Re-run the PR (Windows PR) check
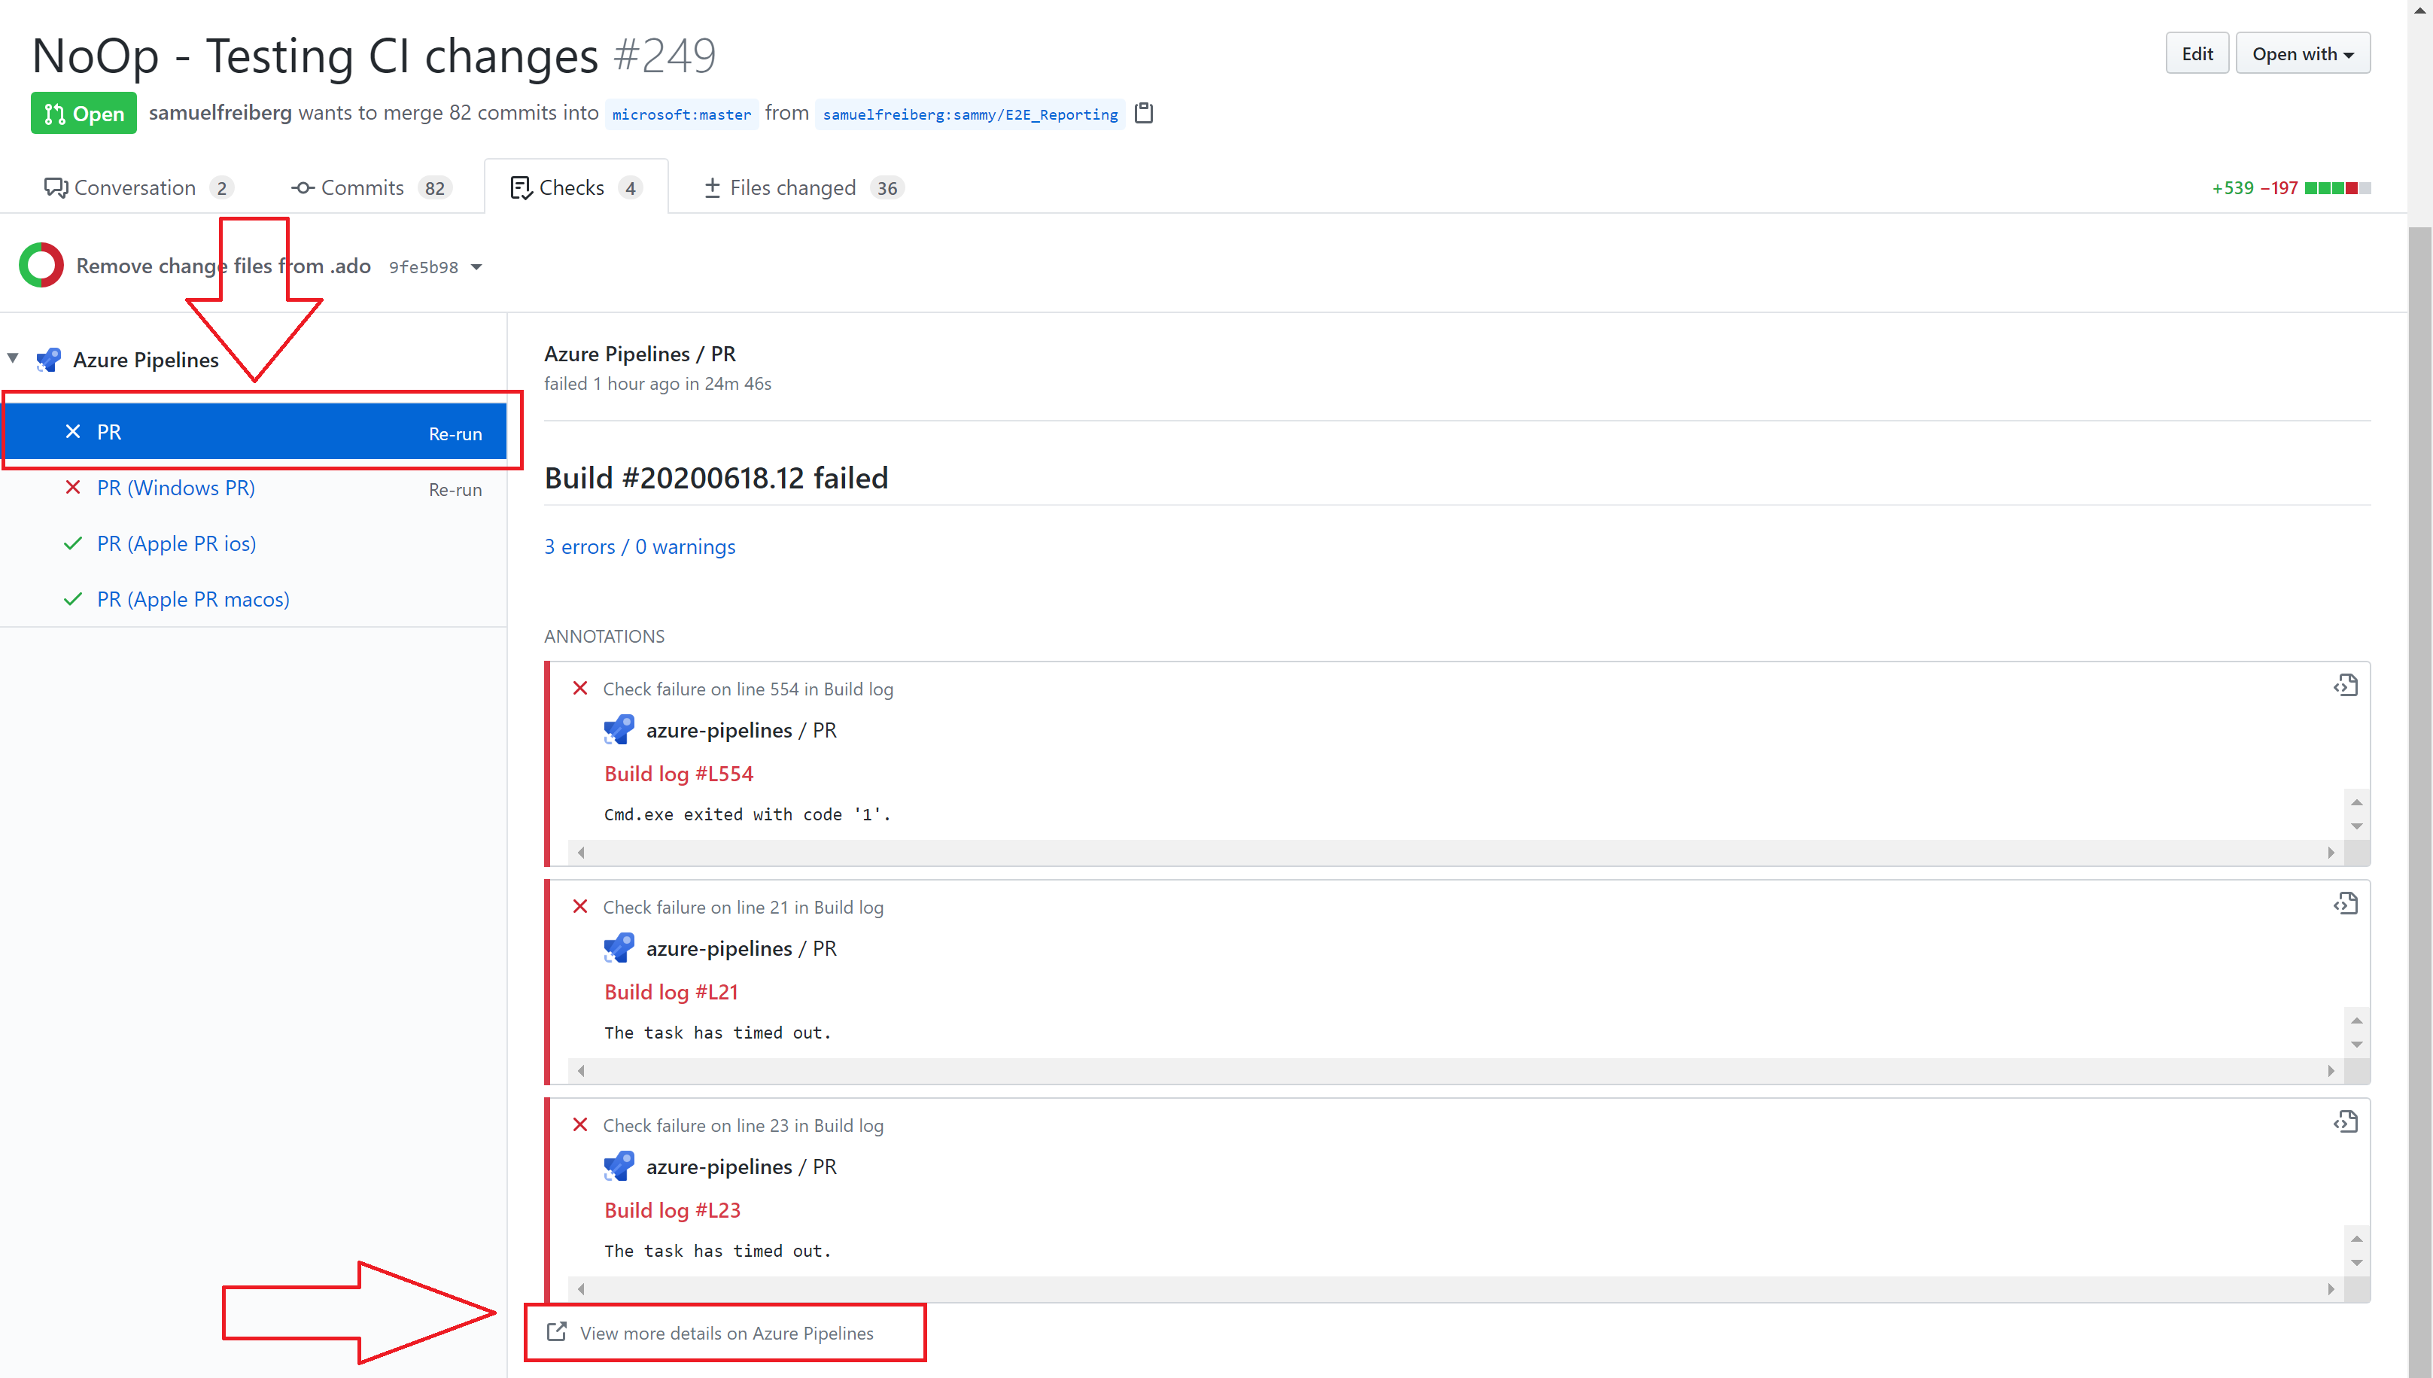The image size is (2433, 1378). click(x=455, y=490)
